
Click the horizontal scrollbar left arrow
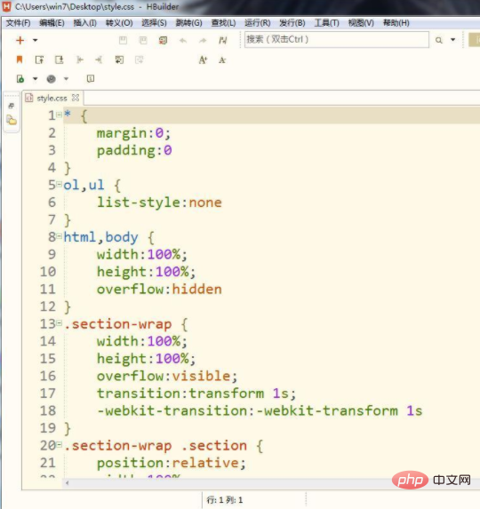coord(68,483)
